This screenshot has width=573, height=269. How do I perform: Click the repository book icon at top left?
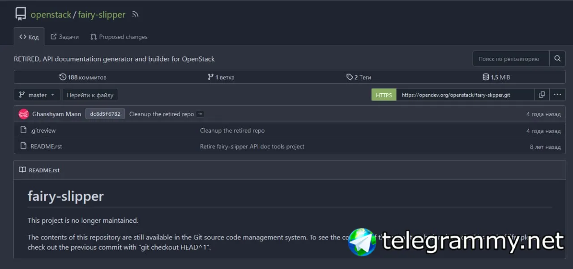click(x=20, y=14)
